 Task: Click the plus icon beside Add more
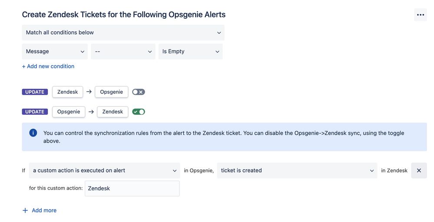[25, 210]
